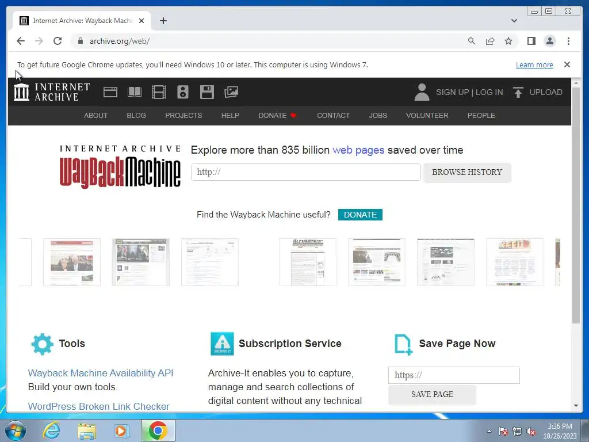
Task: Open the CONTACT menu item
Action: (333, 115)
